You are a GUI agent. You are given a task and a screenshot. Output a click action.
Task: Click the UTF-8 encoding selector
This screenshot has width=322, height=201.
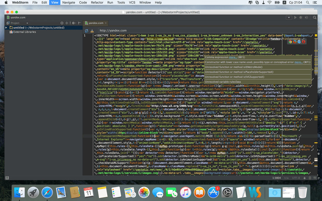tap(296, 178)
